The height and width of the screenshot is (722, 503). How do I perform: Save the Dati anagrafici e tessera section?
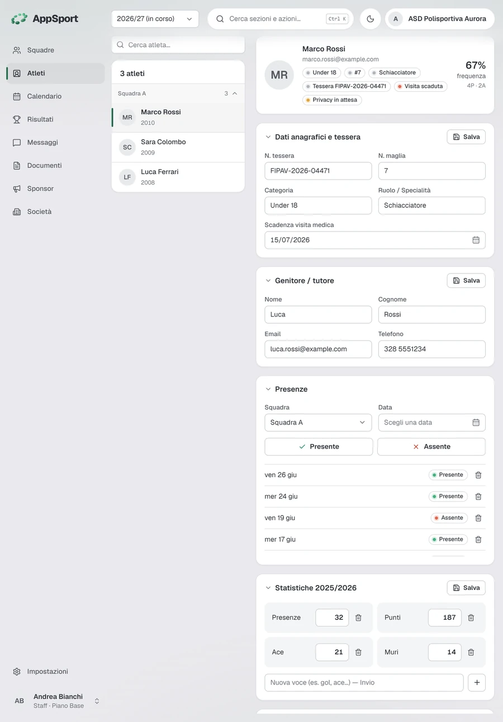coord(466,137)
